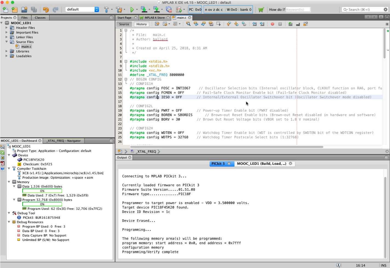Screen dimensions: 390x268
Task: Click Stop Macro Recording square icon
Action: 280,24
